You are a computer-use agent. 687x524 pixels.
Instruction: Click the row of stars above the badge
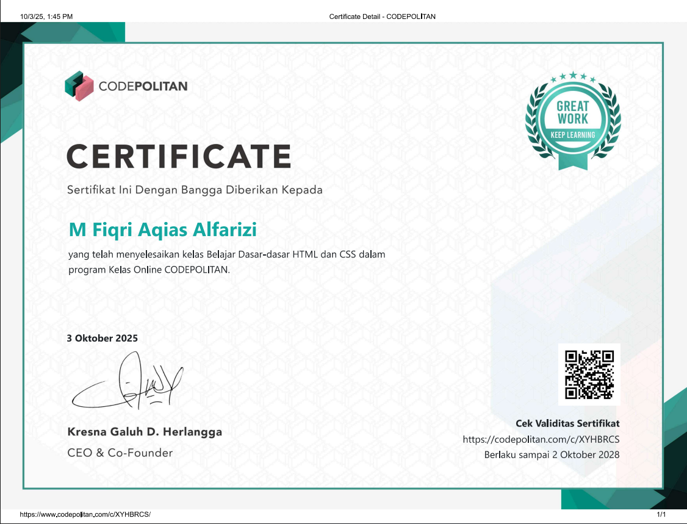[x=573, y=78]
